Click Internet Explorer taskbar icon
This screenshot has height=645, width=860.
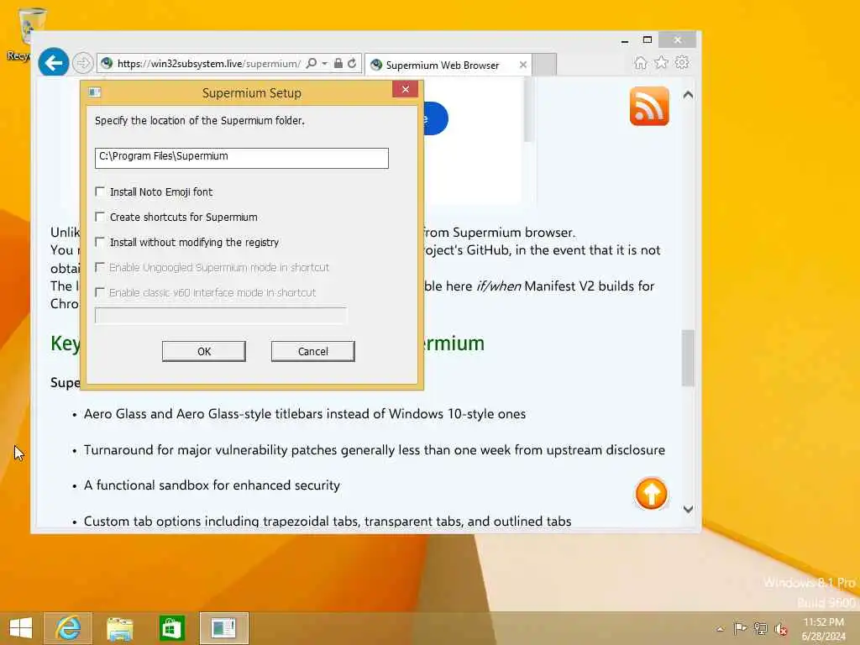(x=68, y=628)
